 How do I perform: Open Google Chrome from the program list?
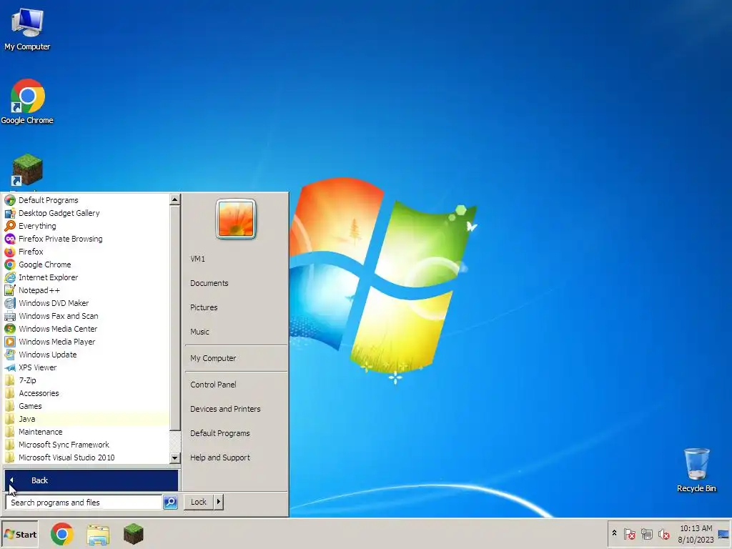[x=86, y=264]
